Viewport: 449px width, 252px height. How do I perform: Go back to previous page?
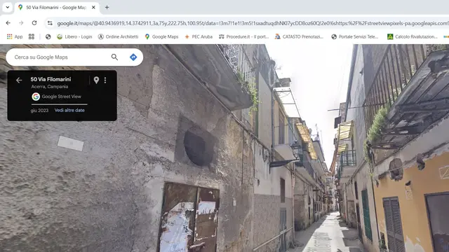coord(8,23)
